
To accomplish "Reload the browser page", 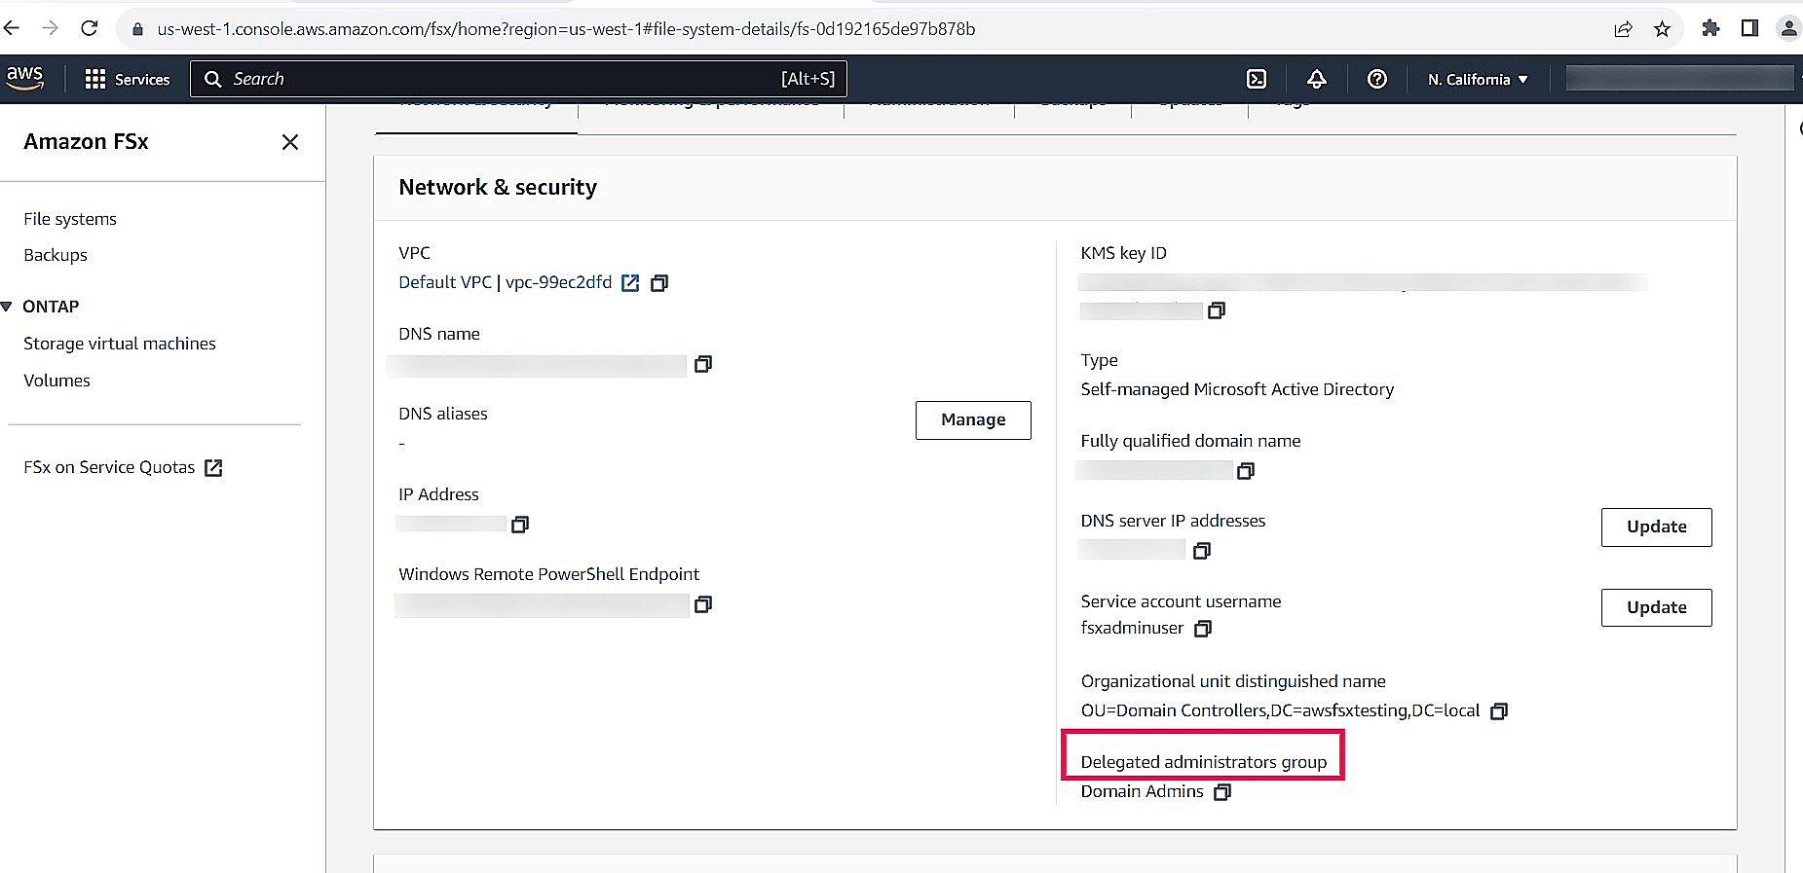I will point(90,28).
